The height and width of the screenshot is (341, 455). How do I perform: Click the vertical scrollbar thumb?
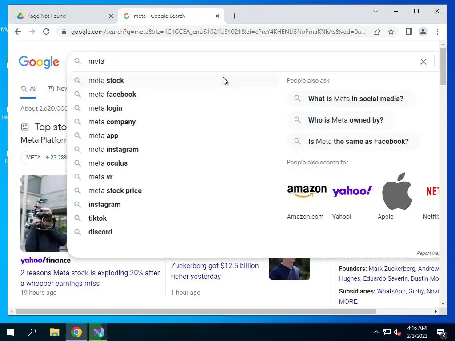click(x=443, y=66)
